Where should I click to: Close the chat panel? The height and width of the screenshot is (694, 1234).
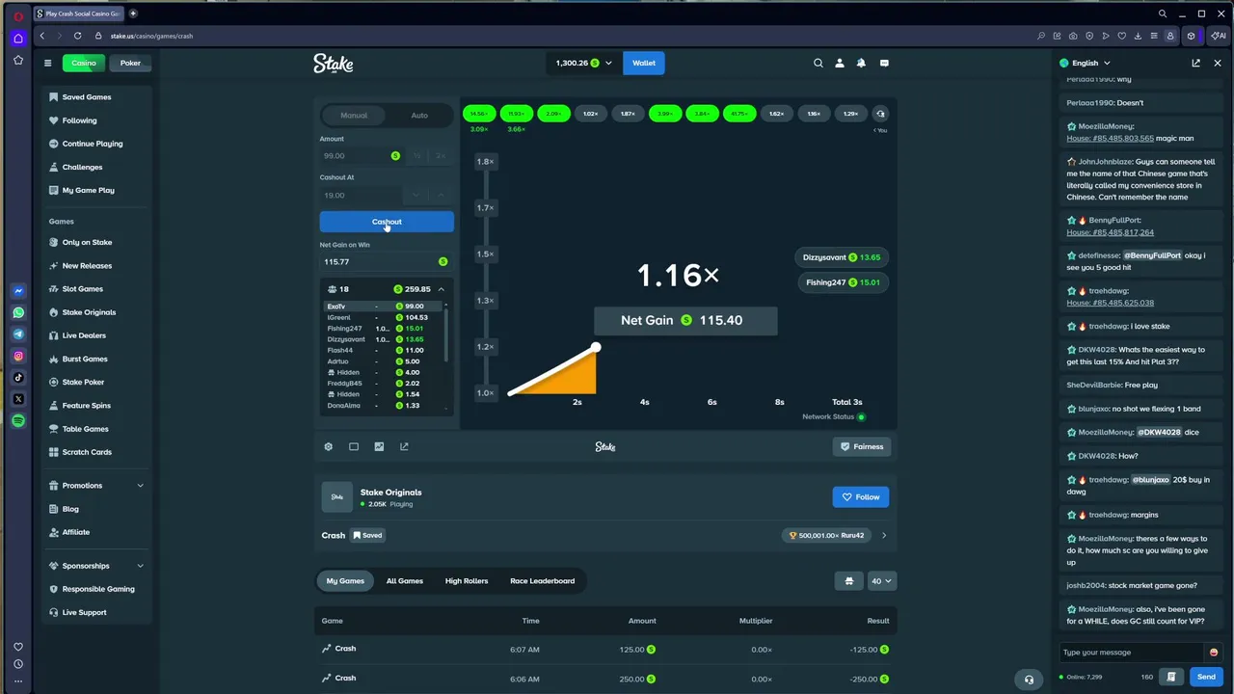click(1218, 63)
